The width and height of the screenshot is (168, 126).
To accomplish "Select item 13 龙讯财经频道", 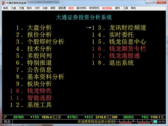I will click(x=119, y=28).
